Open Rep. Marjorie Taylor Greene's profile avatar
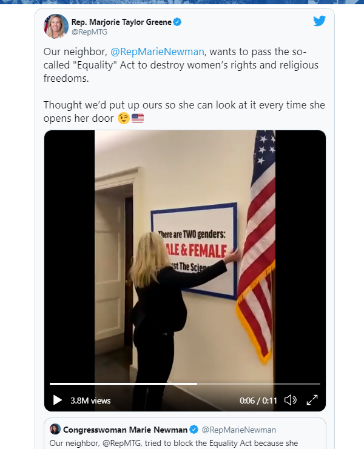 56,26
